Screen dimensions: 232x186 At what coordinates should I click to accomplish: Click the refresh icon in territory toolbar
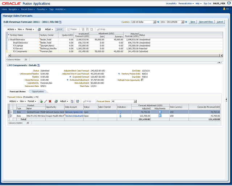[39, 29]
